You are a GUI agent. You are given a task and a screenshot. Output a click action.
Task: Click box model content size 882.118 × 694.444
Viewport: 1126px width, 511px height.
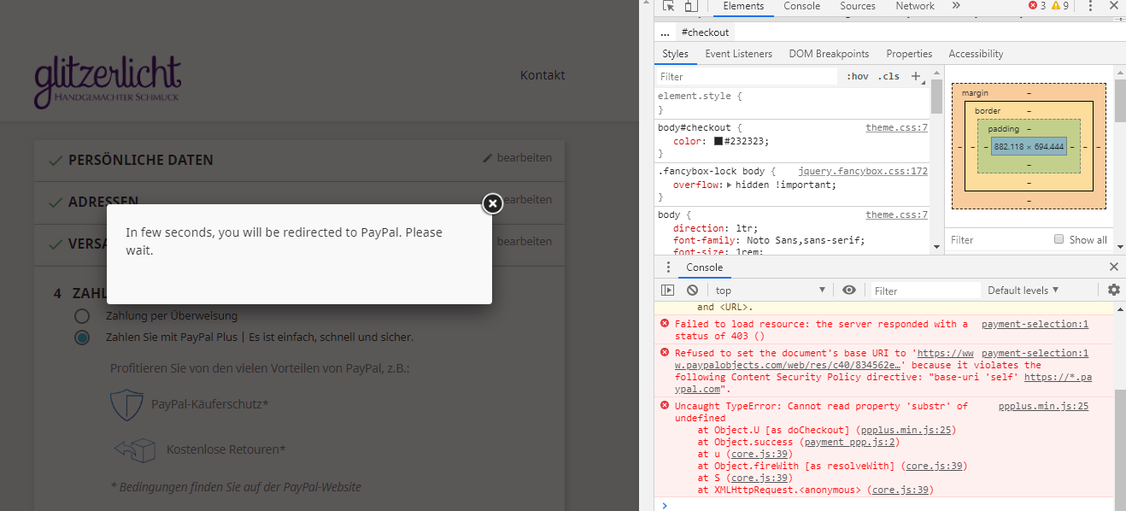click(1029, 147)
